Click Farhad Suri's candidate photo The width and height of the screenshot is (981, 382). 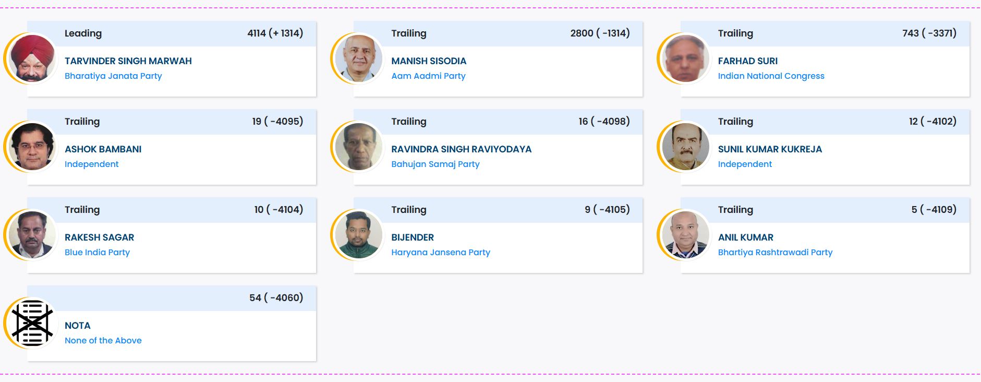(685, 58)
